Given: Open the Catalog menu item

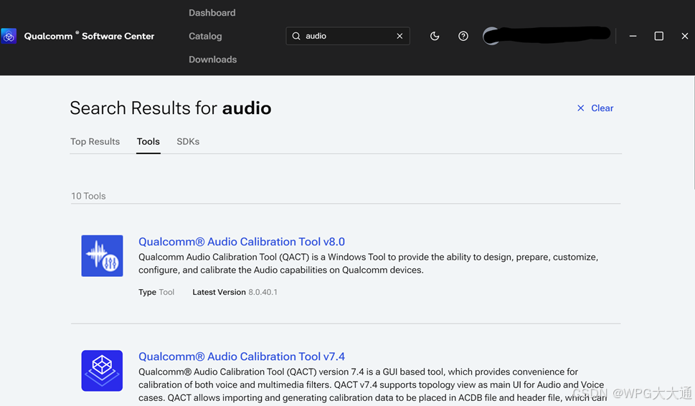Looking at the screenshot, I should (x=205, y=37).
